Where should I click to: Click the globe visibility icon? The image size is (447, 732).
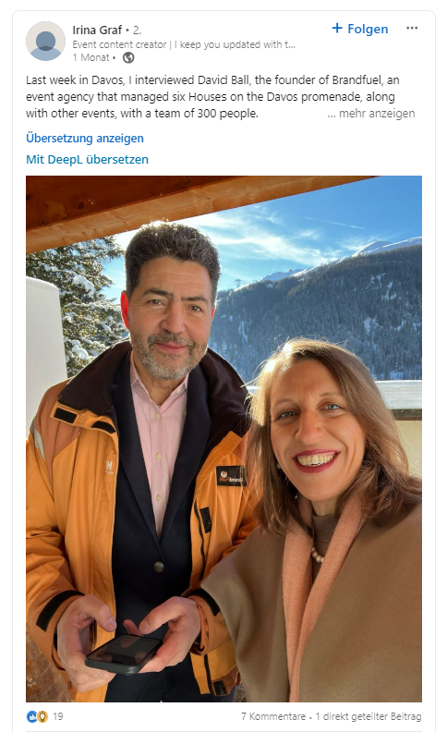click(128, 57)
